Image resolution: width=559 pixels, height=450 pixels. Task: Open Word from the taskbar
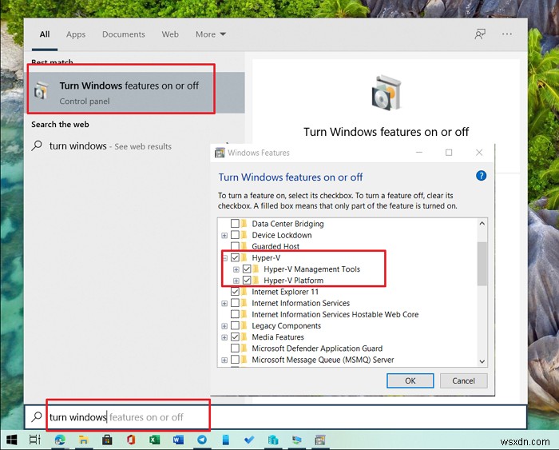(178, 440)
